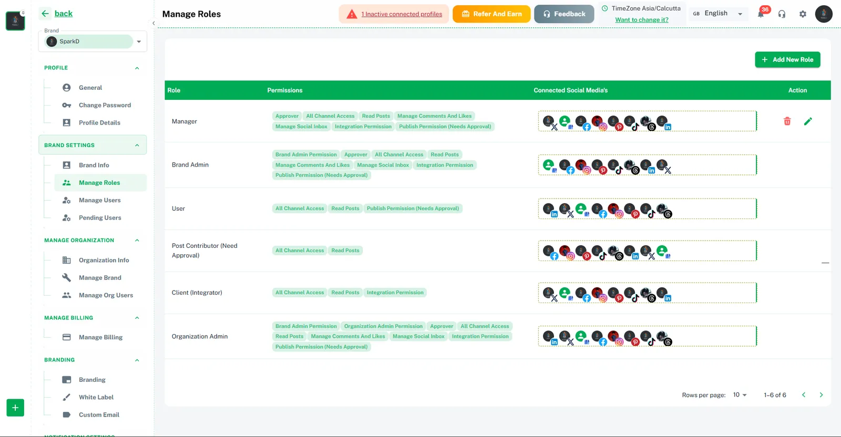Click the Pending Users icon
The height and width of the screenshot is (437, 841).
[67, 218]
